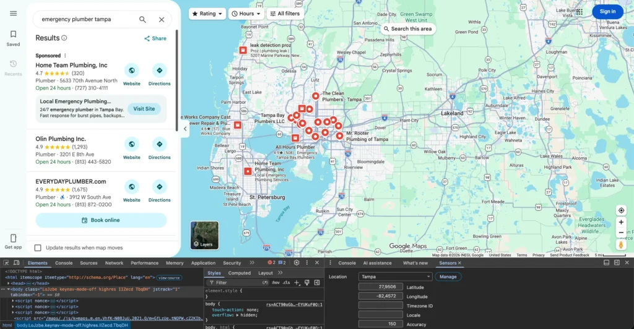634x329 pixels.
Task: Click the view-source badge
Action: click(168, 278)
